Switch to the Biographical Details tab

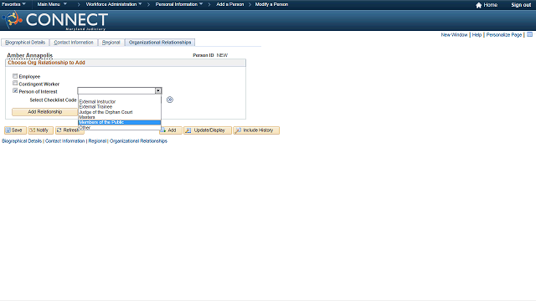point(25,43)
